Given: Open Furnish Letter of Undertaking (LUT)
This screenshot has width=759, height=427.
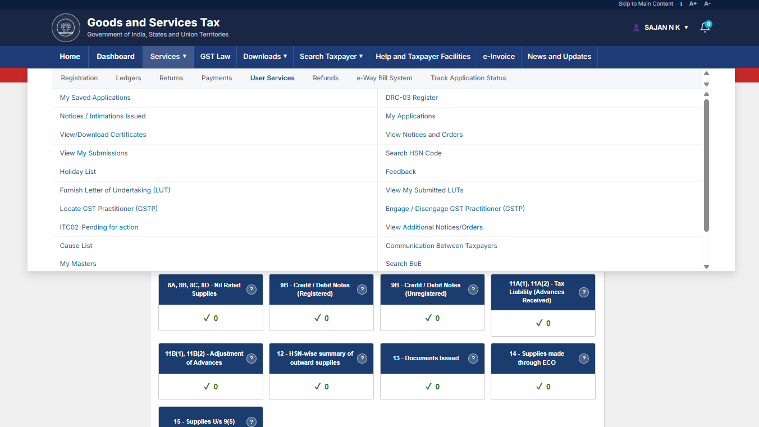Looking at the screenshot, I should click(115, 190).
